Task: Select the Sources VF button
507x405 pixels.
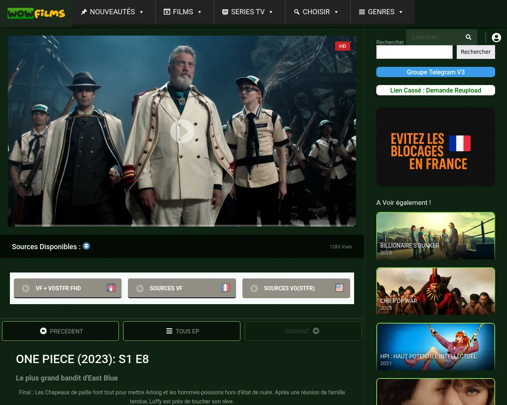Action: click(182, 288)
